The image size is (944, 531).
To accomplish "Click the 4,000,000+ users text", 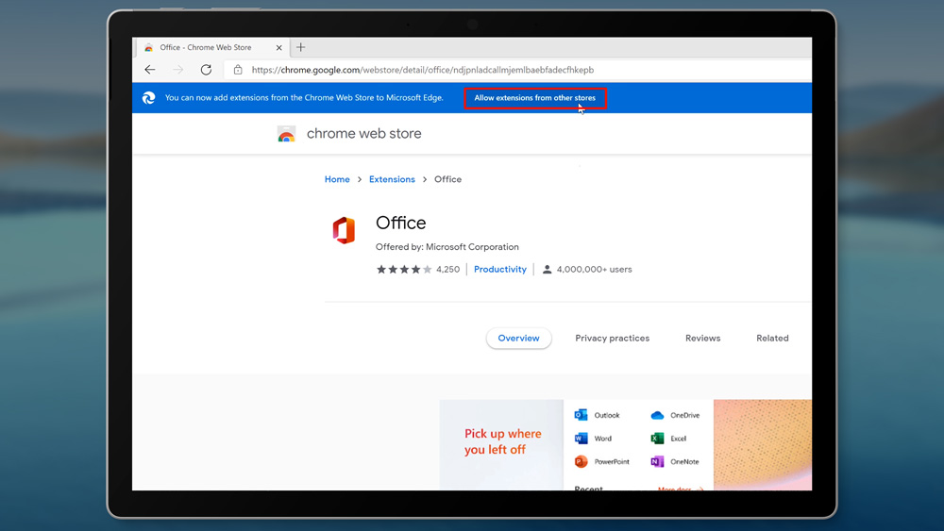I will (x=594, y=270).
